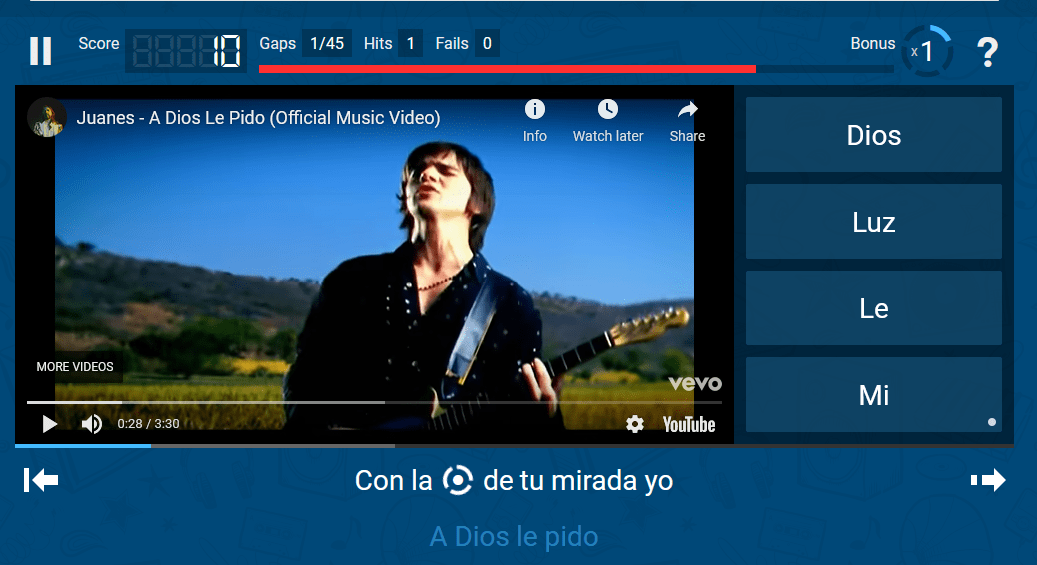Choose the answer Mi
The width and height of the screenshot is (1037, 565).
click(x=873, y=395)
